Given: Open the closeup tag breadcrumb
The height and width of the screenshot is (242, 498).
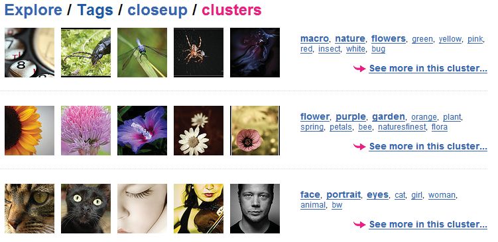Looking at the screenshot, I should click(158, 10).
